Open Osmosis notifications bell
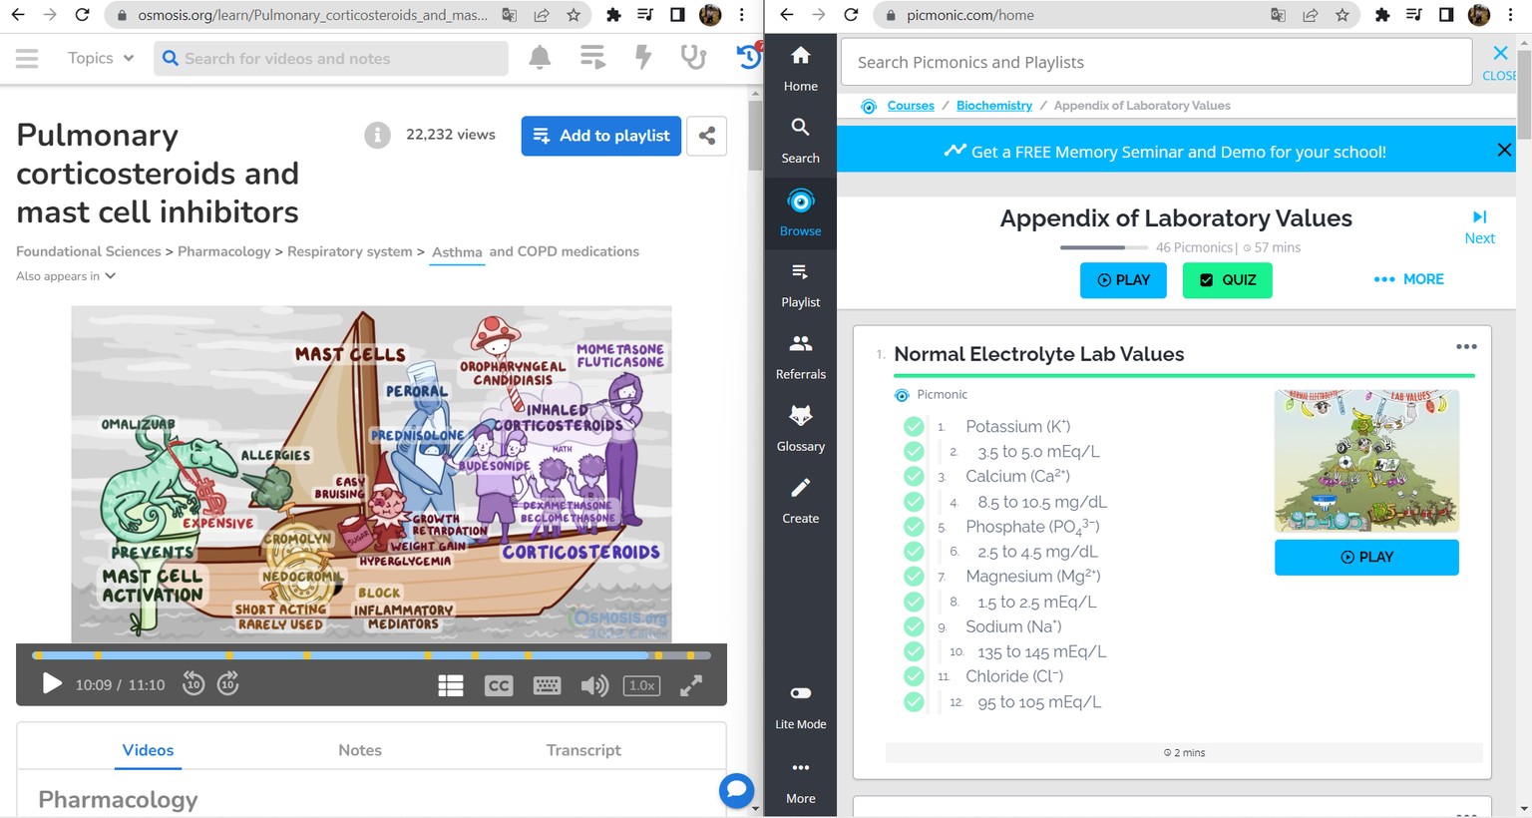1532x818 pixels. [x=540, y=58]
